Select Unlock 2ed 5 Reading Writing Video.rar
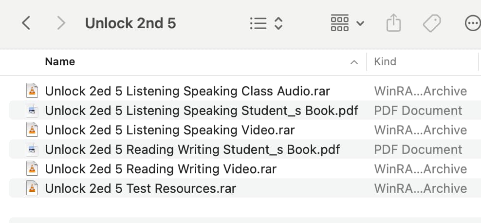The image size is (481, 223). (245, 168)
